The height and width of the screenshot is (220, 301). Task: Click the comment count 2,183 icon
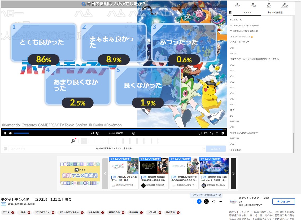coord(253,4)
